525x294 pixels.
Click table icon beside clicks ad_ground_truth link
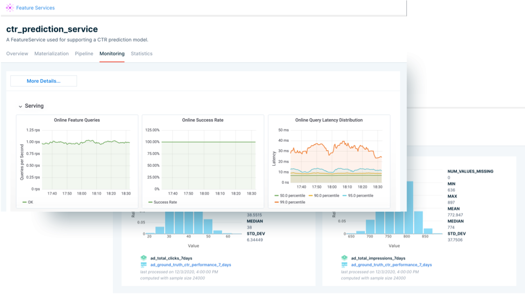[143, 265]
